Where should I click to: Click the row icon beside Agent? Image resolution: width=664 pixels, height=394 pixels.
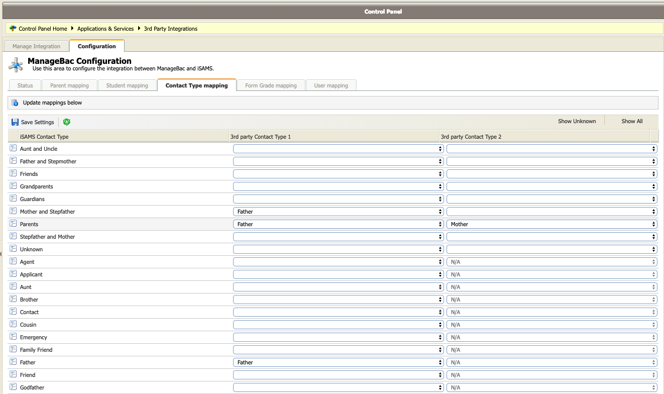(x=13, y=262)
